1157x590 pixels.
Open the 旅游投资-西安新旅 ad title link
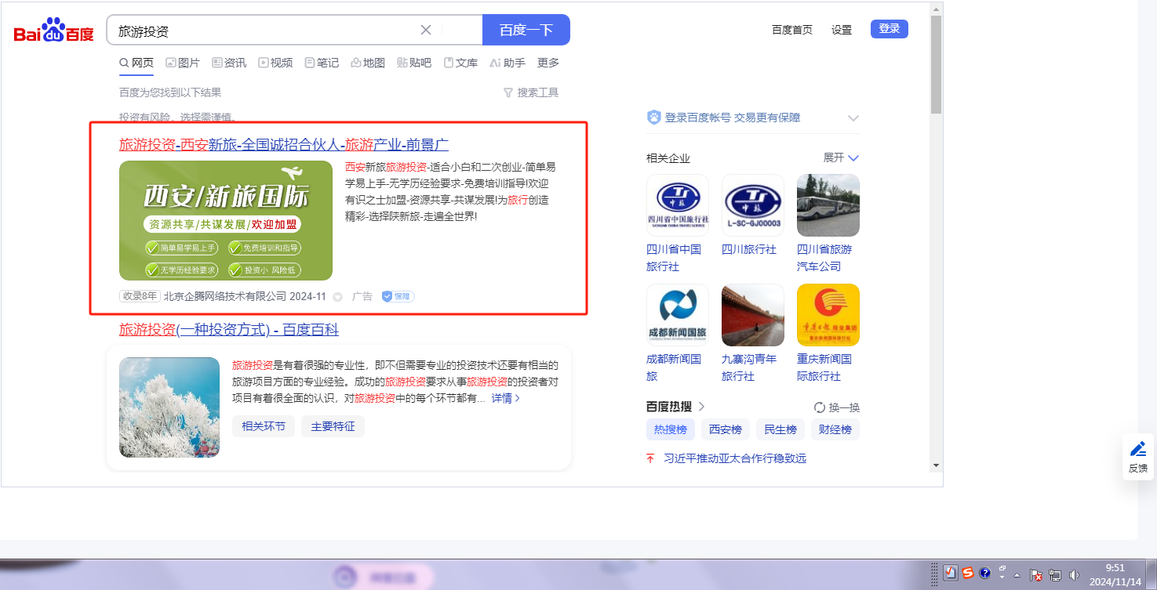point(284,144)
